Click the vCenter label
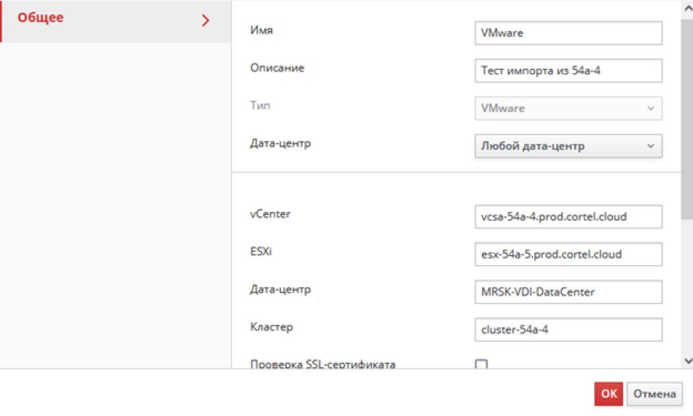Viewport: 693px width, 416px height. (x=270, y=214)
